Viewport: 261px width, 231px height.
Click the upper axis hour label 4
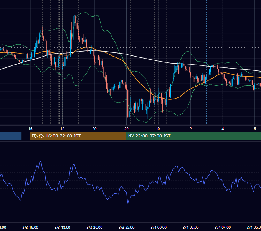[x=223, y=129]
